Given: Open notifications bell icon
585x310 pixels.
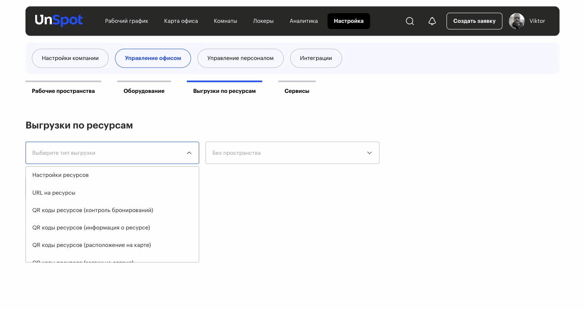Looking at the screenshot, I should click(432, 21).
